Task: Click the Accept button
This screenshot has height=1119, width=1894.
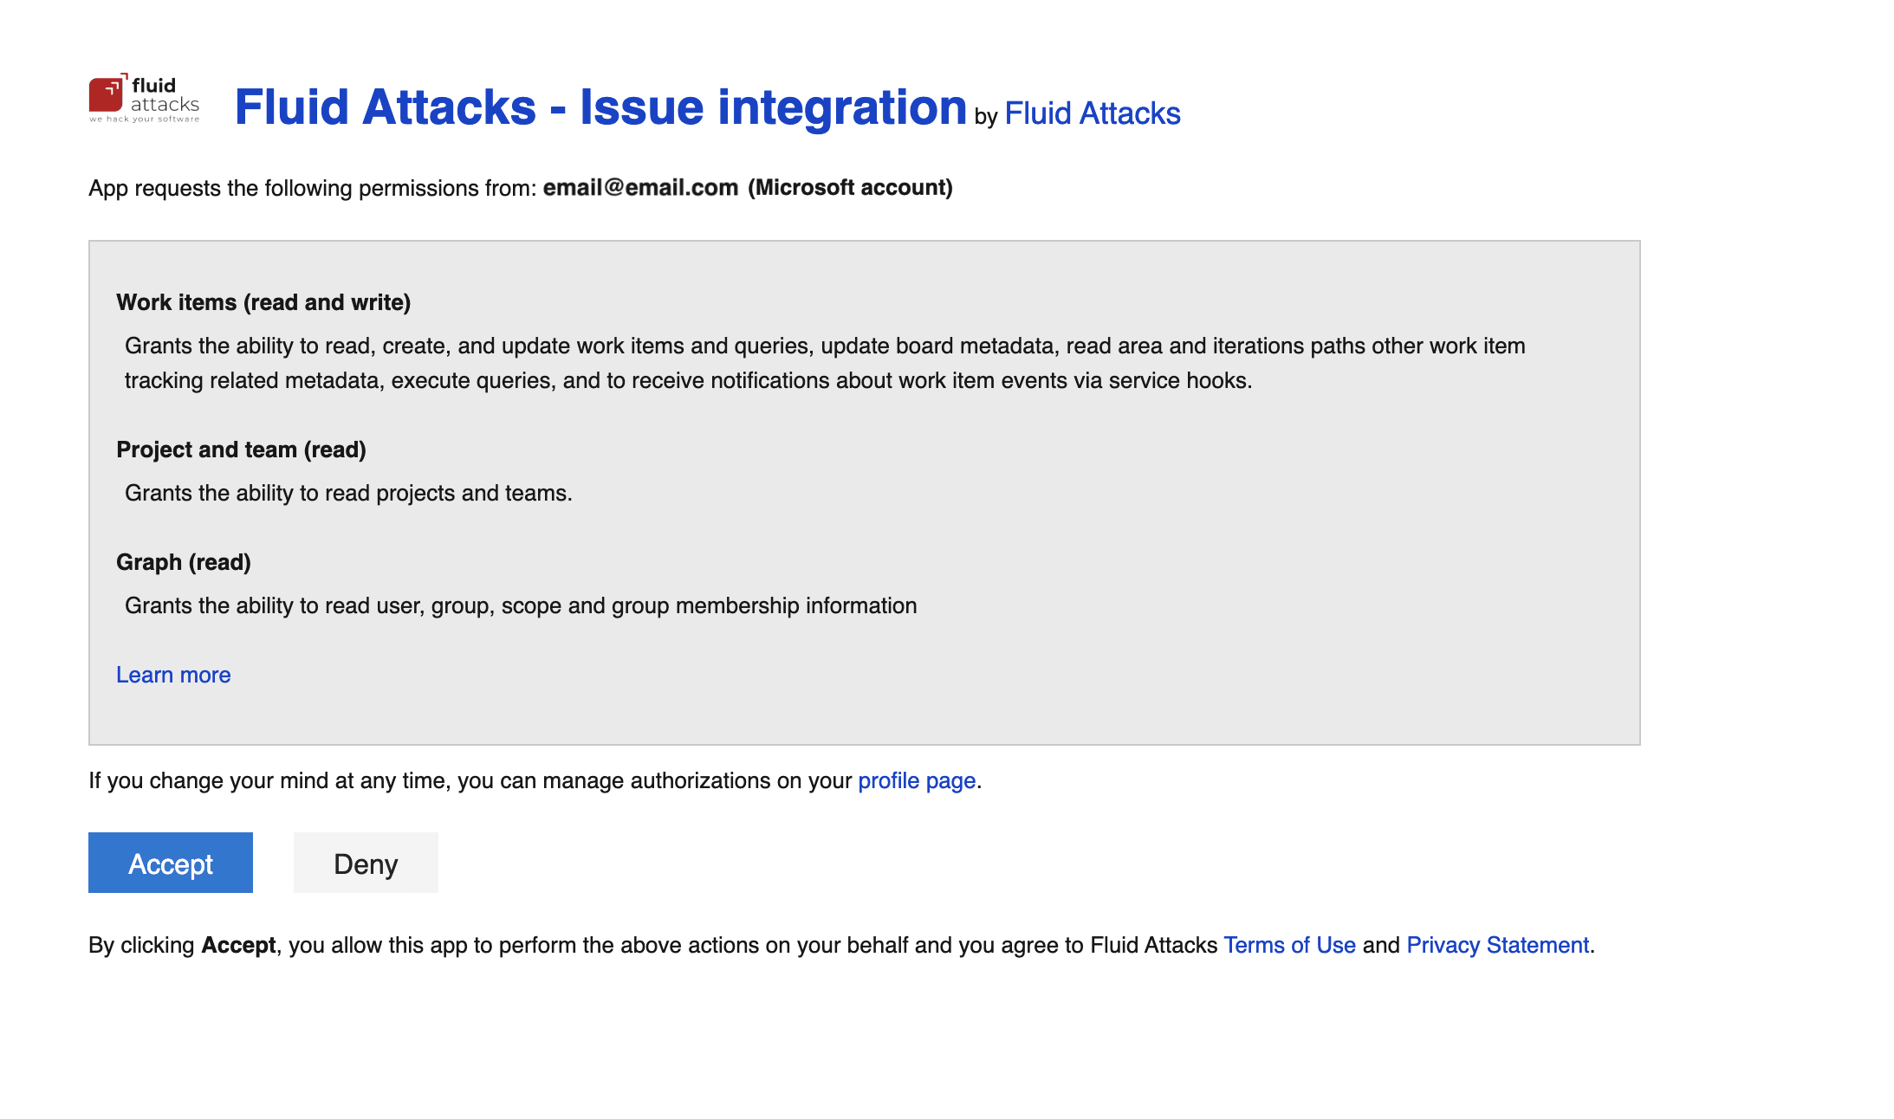Action: (171, 863)
